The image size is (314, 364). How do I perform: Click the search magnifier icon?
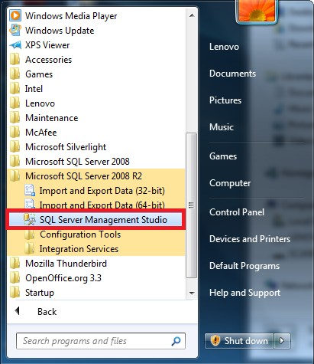pyautogui.click(x=176, y=341)
